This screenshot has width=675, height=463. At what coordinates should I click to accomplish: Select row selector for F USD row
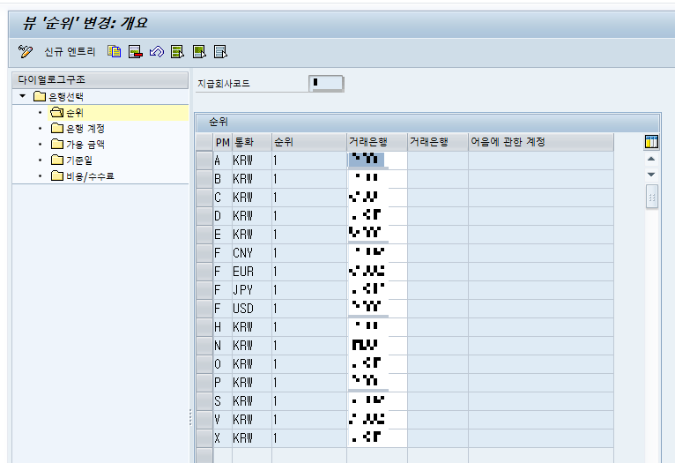point(204,309)
